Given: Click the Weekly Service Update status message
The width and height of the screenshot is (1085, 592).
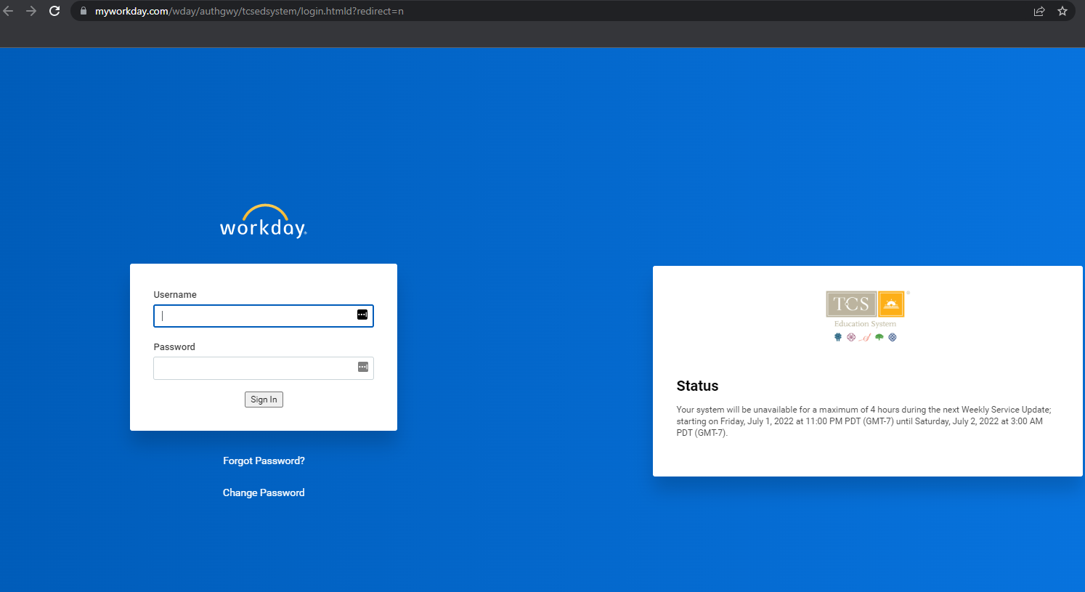Looking at the screenshot, I should (863, 421).
